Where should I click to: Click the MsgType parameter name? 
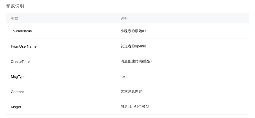click(18, 77)
